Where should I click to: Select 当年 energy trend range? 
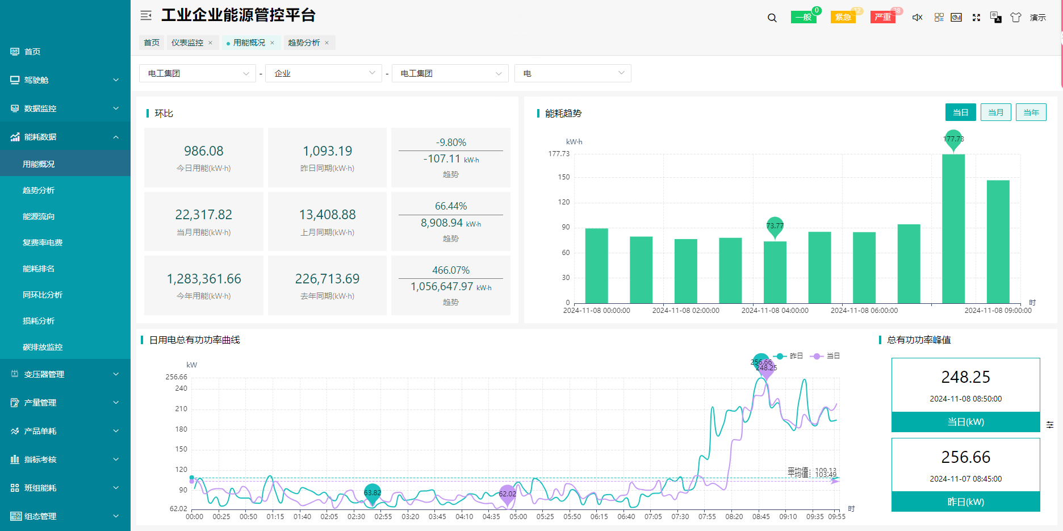coord(1031,112)
